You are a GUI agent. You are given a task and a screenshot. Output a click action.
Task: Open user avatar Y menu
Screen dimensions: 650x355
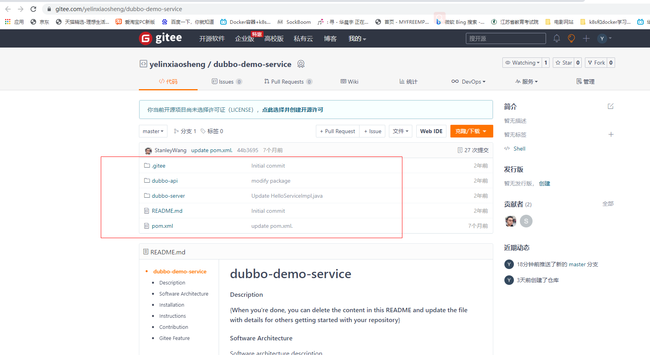coord(605,38)
